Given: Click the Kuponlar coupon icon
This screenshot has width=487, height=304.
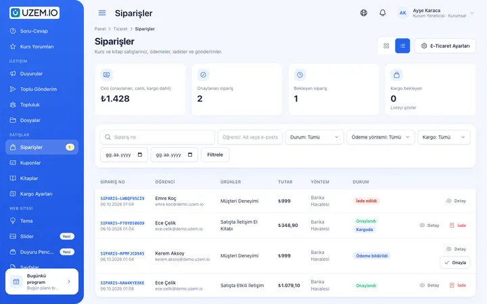Looking at the screenshot, I should 13,163.
